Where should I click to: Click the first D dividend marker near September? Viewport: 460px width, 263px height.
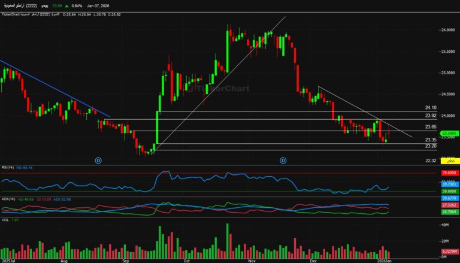point(99,161)
